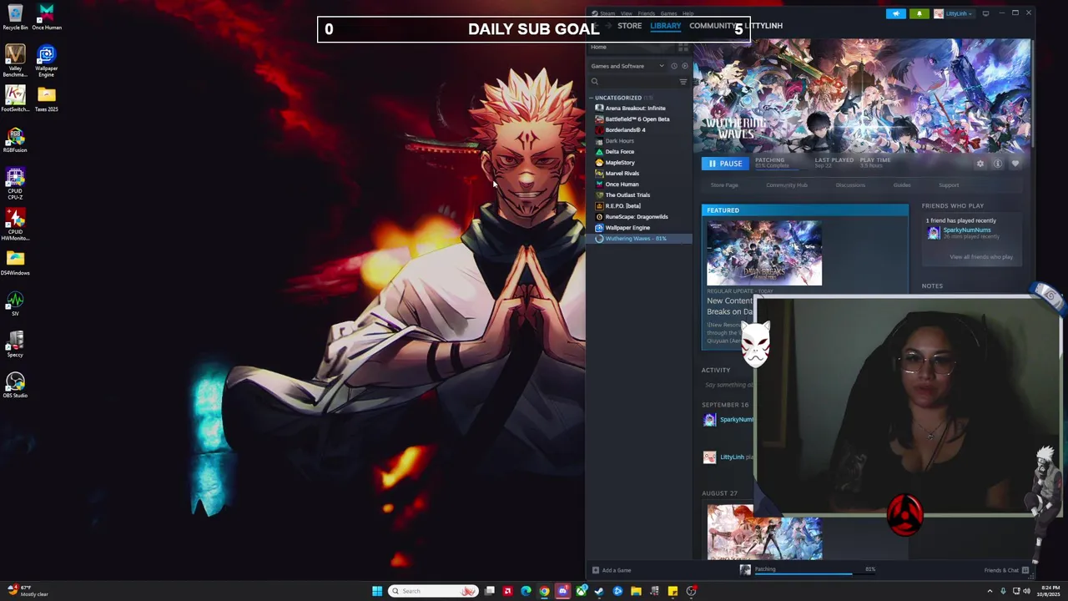Open Friends & Chat panel
This screenshot has width=1068, height=601.
tap(1006, 570)
